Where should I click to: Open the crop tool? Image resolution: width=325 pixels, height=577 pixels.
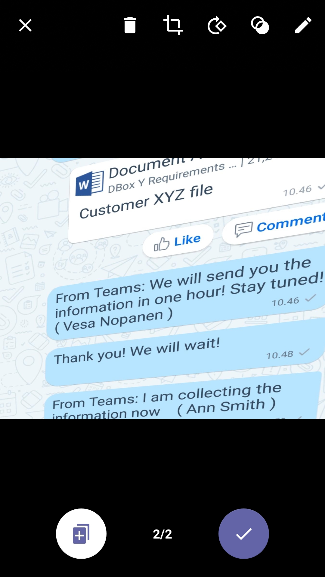(173, 25)
